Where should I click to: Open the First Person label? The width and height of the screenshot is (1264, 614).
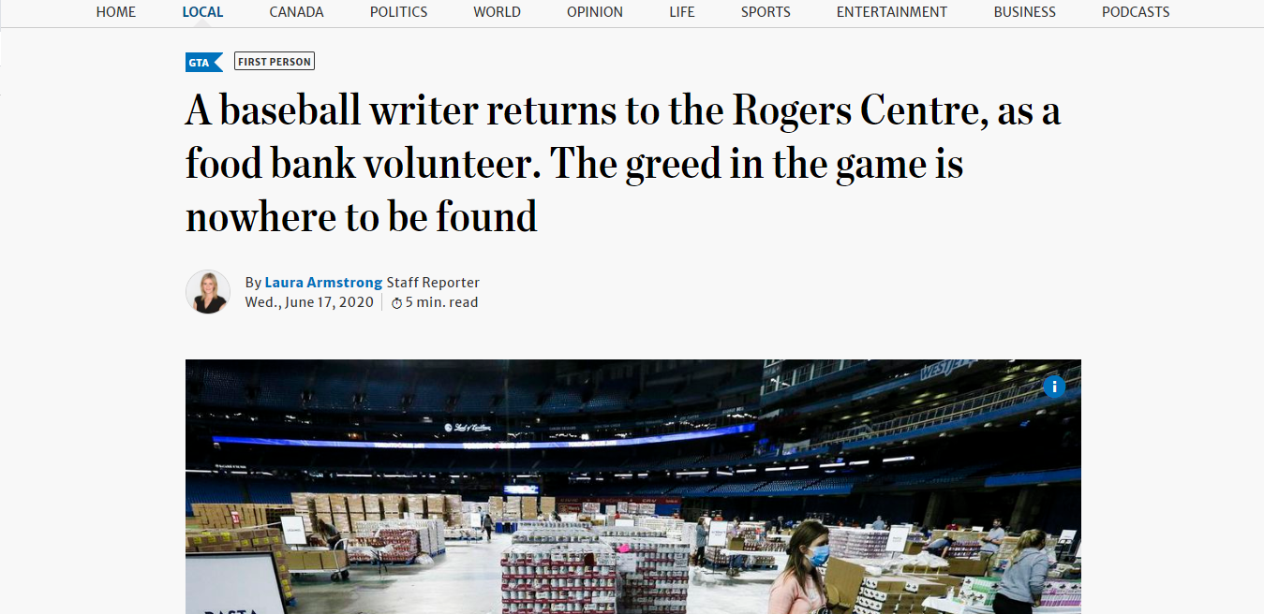(x=275, y=62)
